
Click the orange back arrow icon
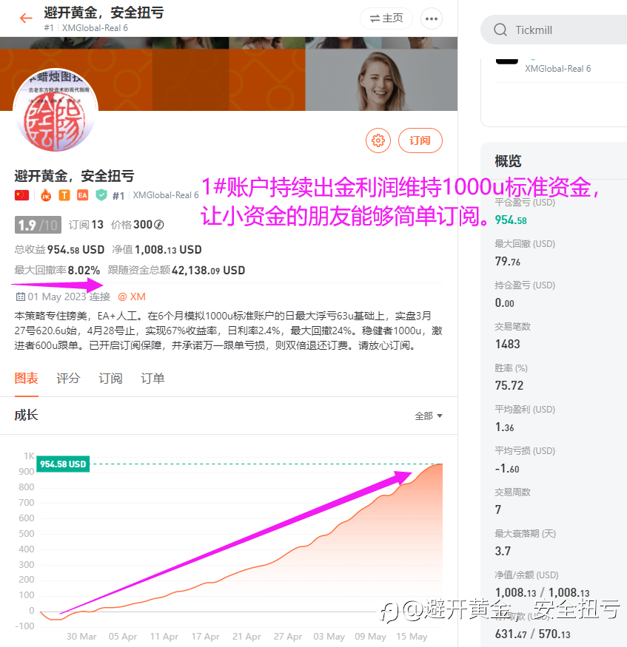point(26,18)
